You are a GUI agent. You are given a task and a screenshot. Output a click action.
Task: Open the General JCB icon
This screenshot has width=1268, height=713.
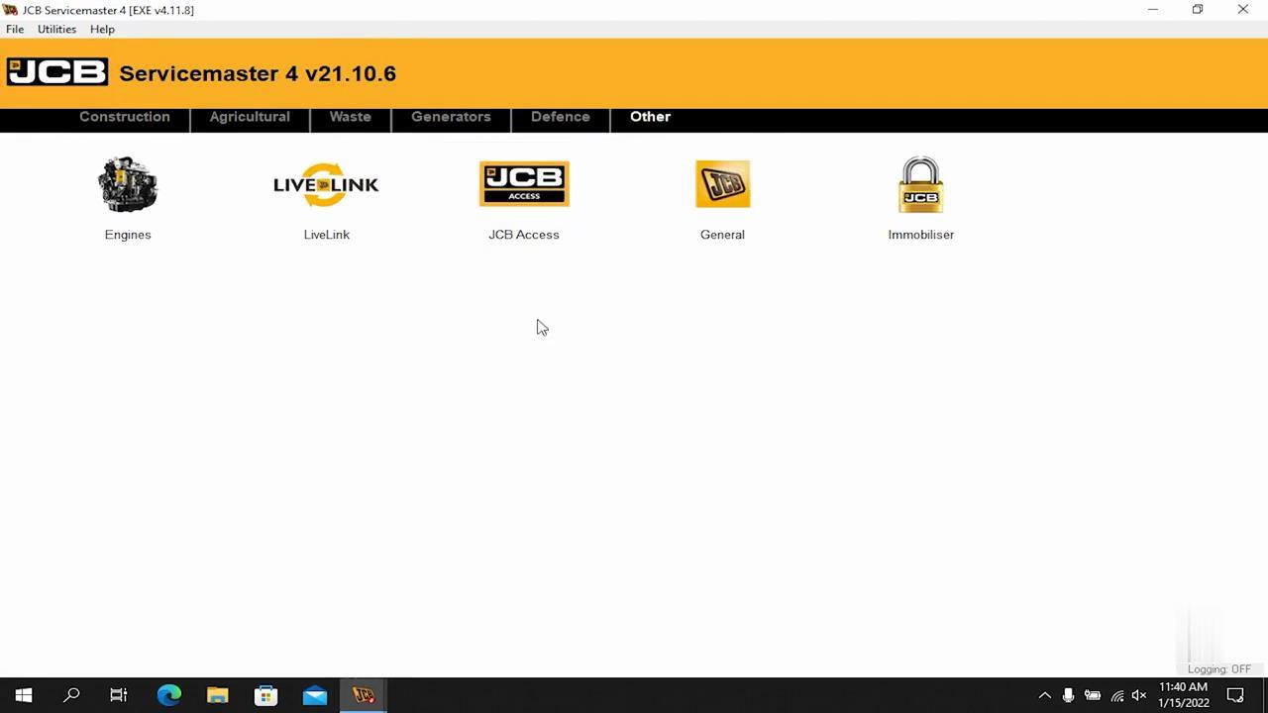click(722, 184)
